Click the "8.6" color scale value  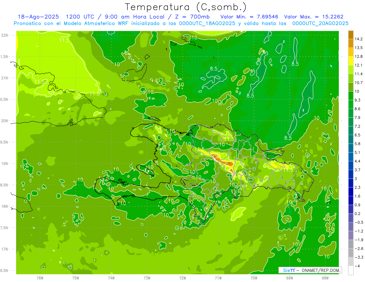pos(358,109)
